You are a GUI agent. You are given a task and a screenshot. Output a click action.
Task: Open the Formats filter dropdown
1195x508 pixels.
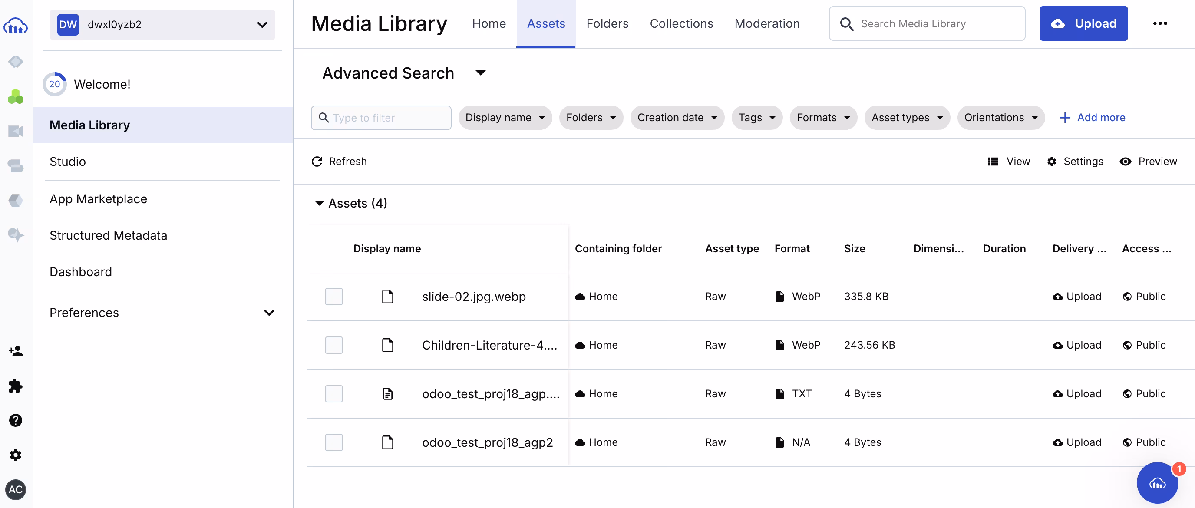point(823,118)
